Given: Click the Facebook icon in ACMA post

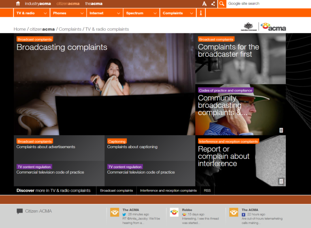Looking at the screenshot, I should coord(243,214).
